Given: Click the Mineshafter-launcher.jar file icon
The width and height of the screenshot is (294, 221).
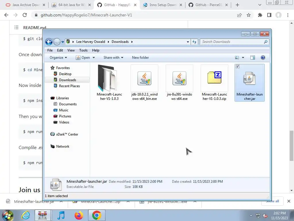Looking at the screenshot, I should click(249, 78).
